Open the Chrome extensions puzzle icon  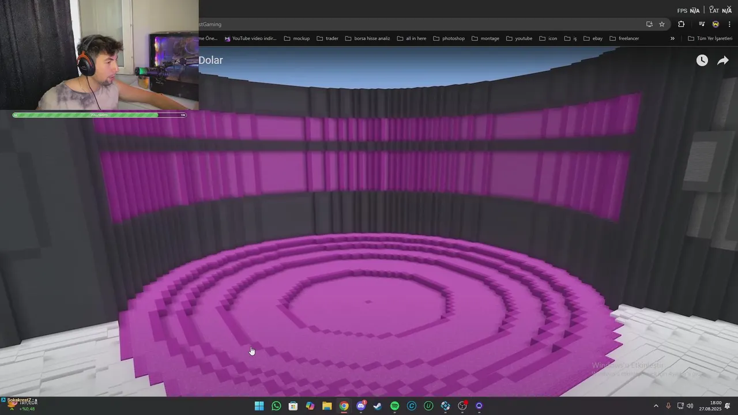[x=681, y=24]
